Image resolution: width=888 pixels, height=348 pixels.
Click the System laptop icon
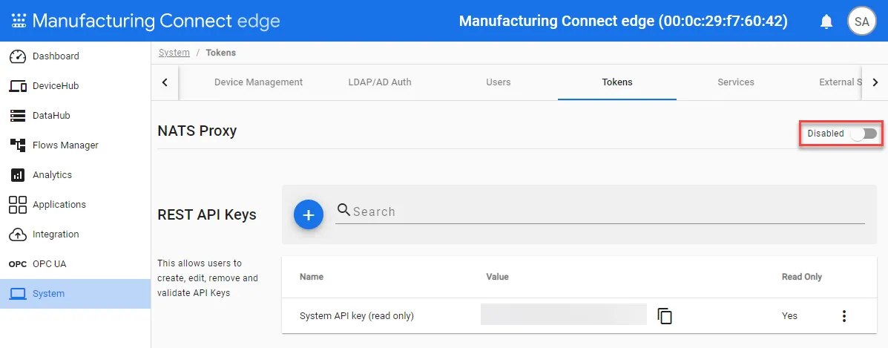point(18,294)
